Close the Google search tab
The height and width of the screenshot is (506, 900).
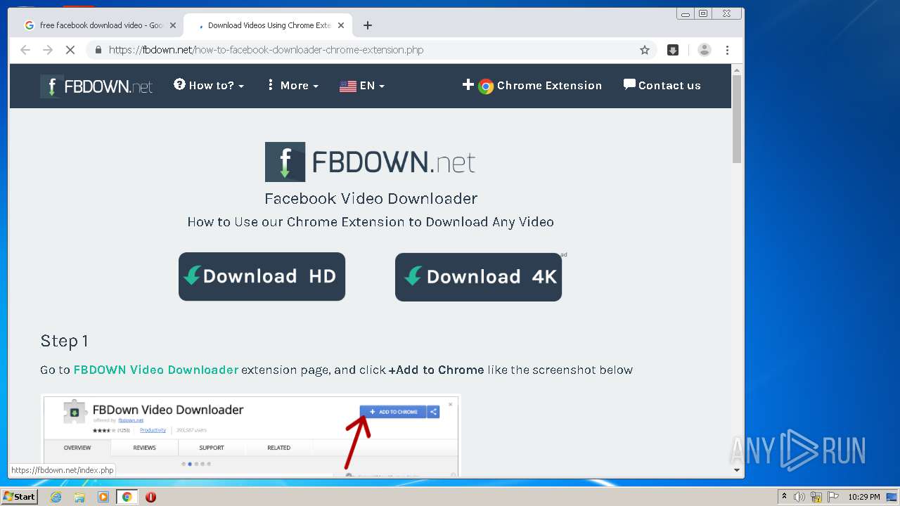(173, 25)
